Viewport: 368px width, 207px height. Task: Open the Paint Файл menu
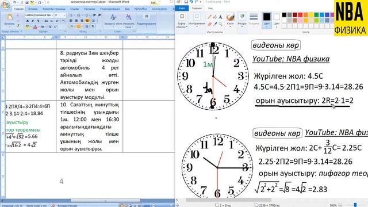pos(182,8)
